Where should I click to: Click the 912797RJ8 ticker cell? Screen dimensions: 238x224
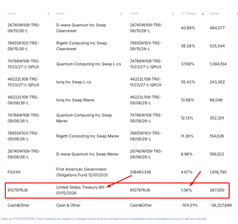pyautogui.click(x=17, y=190)
